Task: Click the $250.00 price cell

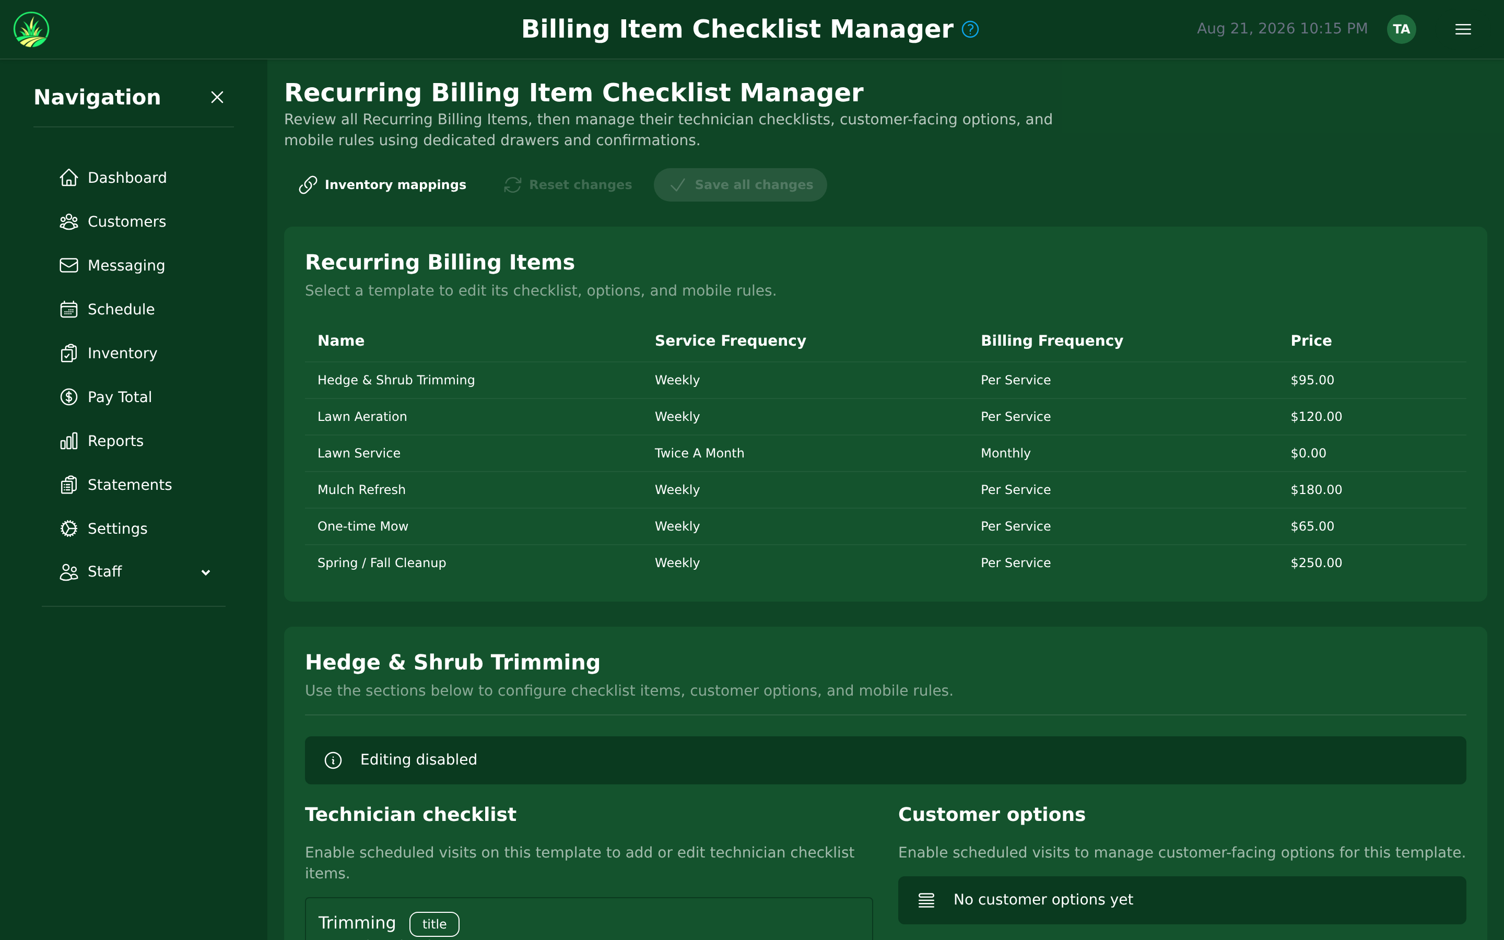Action: tap(1317, 563)
